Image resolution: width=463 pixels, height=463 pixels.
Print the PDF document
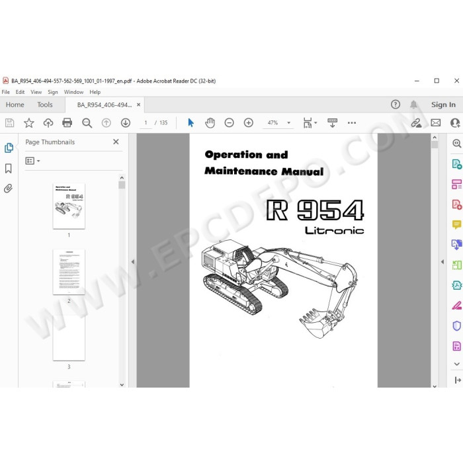(67, 122)
